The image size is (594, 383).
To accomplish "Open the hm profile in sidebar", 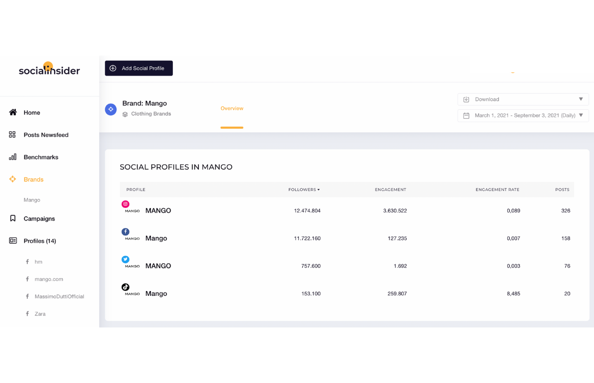I will coord(38,262).
